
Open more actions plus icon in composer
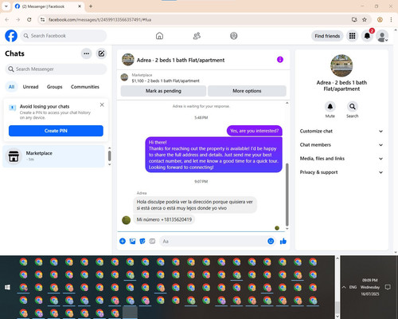click(123, 241)
